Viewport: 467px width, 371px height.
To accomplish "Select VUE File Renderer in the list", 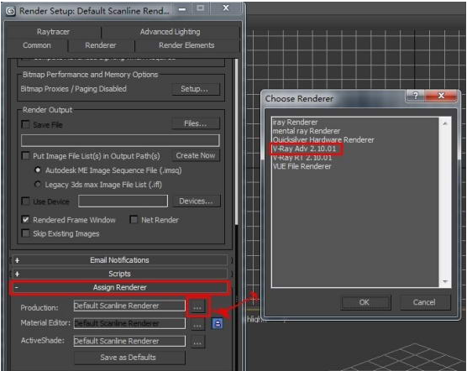I will point(302,166).
